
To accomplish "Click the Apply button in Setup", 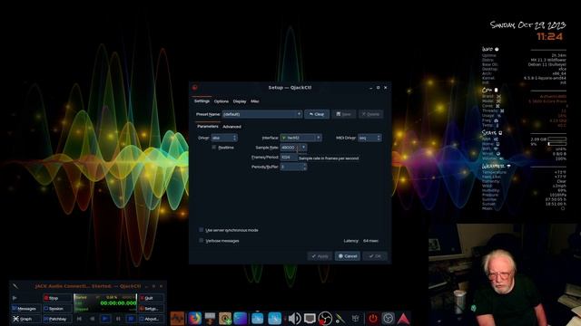I will coord(320,256).
